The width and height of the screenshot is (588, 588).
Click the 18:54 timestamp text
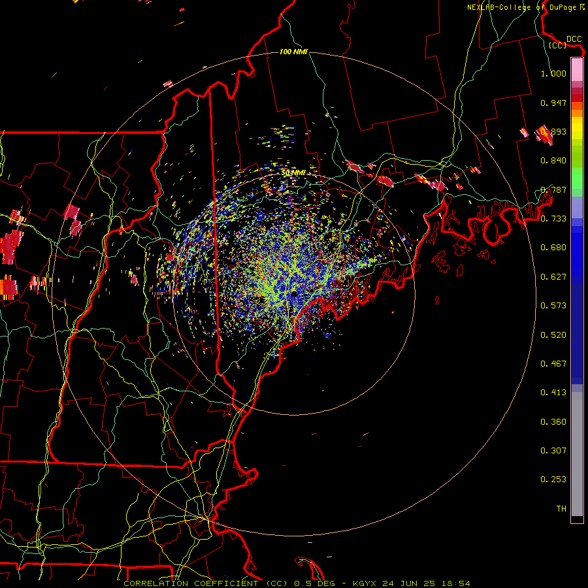click(x=455, y=583)
